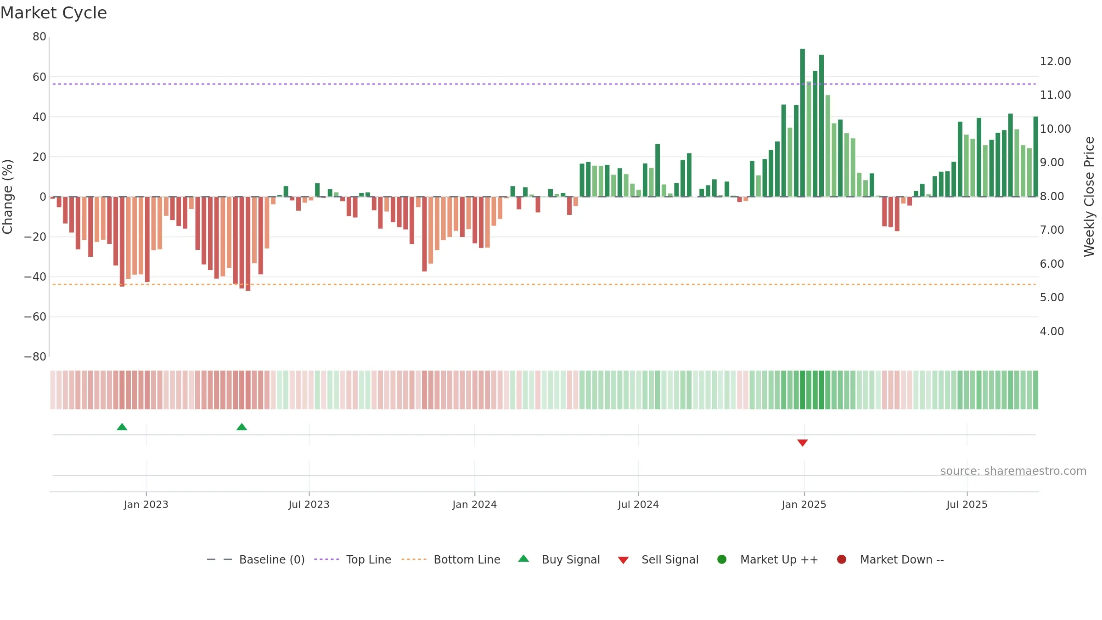Click the green Buy Signal triangle in legend

click(523, 558)
